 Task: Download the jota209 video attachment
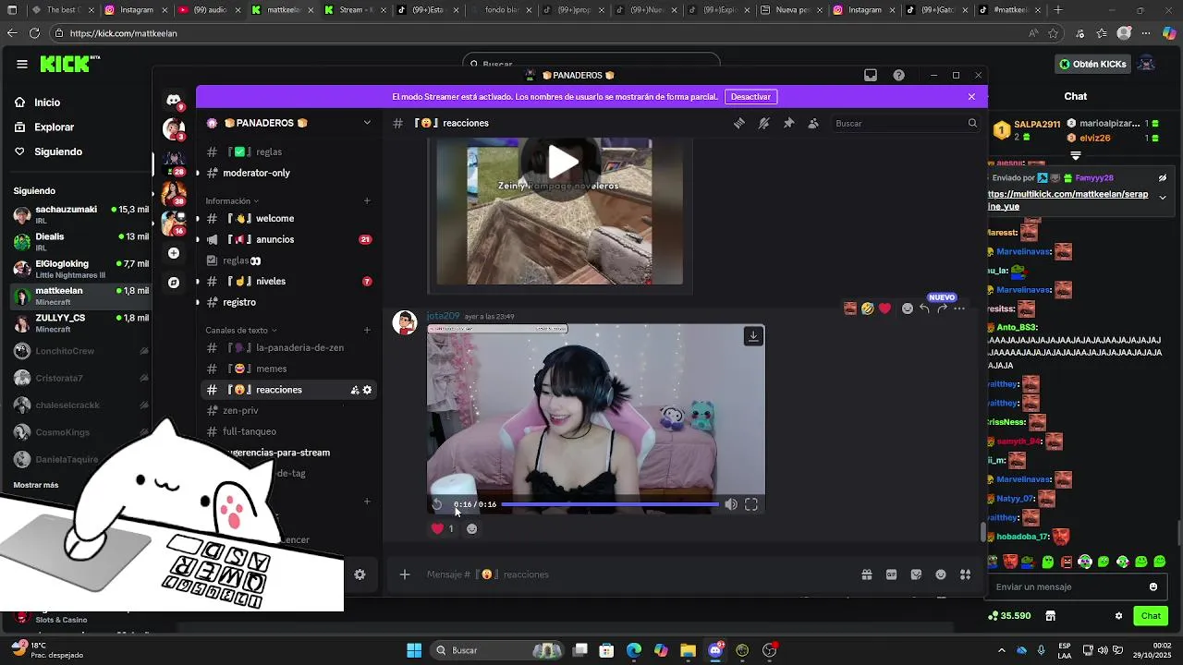pyautogui.click(x=753, y=336)
